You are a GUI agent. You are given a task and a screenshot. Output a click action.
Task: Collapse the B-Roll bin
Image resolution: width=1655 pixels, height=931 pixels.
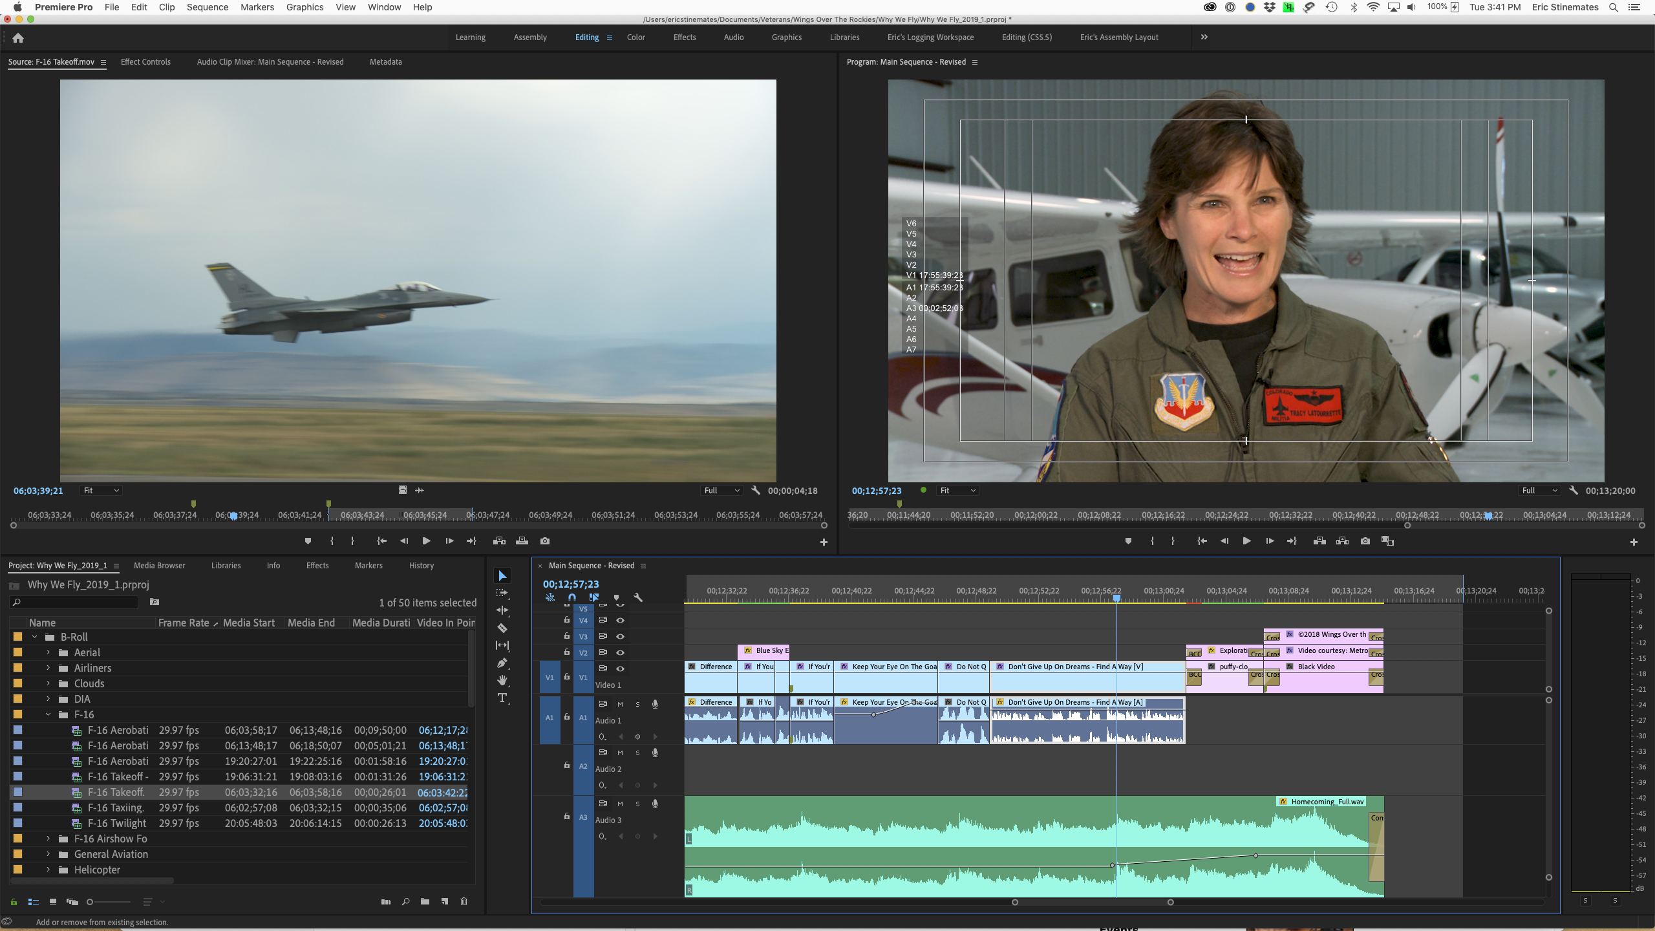point(34,637)
